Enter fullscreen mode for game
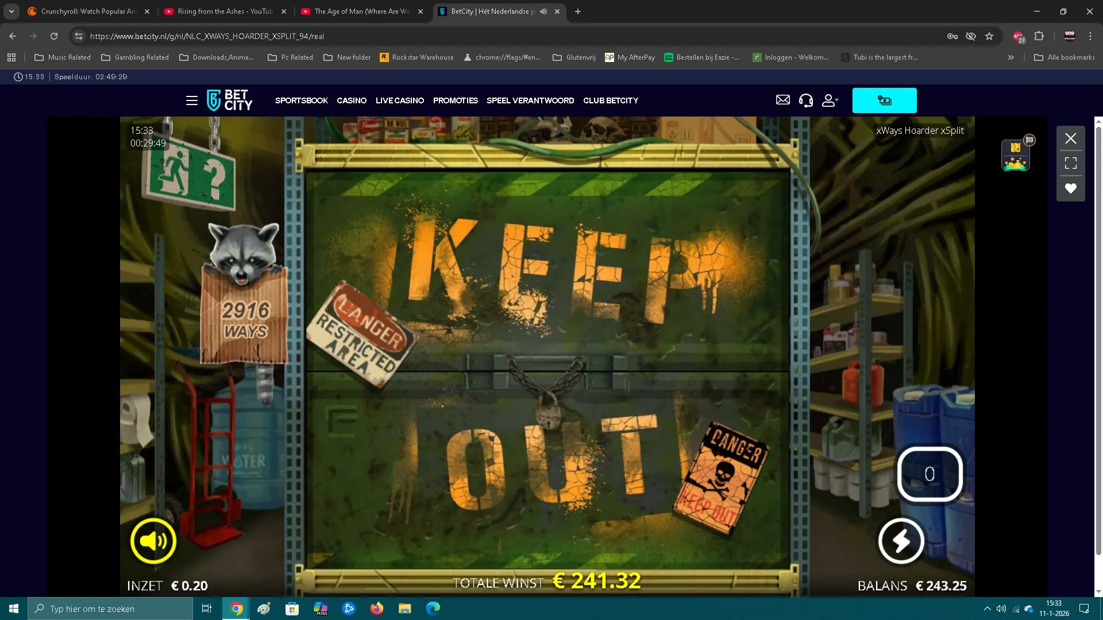This screenshot has width=1103, height=620. point(1071,163)
